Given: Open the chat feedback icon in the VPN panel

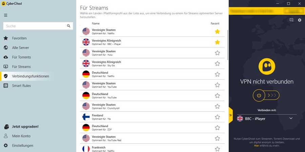Looking at the screenshot, I should pos(291,20).
